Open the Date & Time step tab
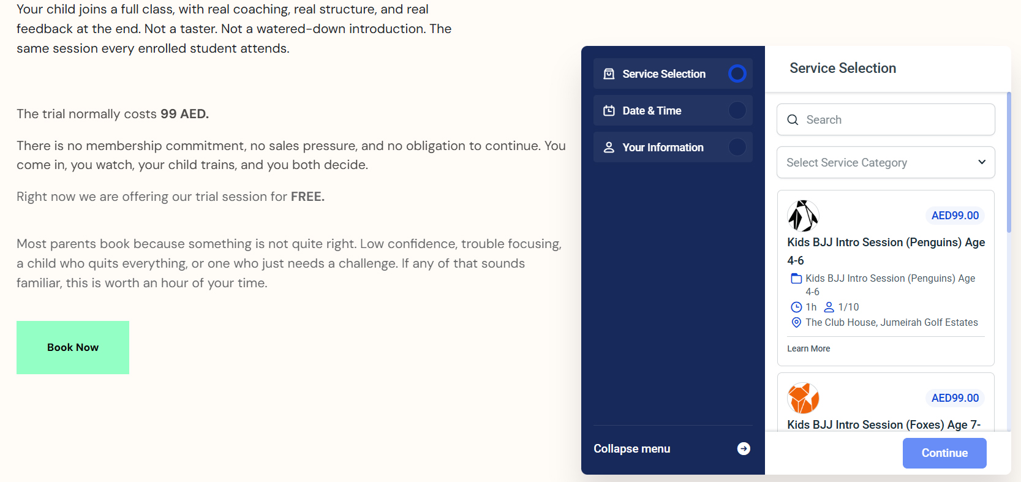Image resolution: width=1021 pixels, height=482 pixels. click(x=673, y=110)
